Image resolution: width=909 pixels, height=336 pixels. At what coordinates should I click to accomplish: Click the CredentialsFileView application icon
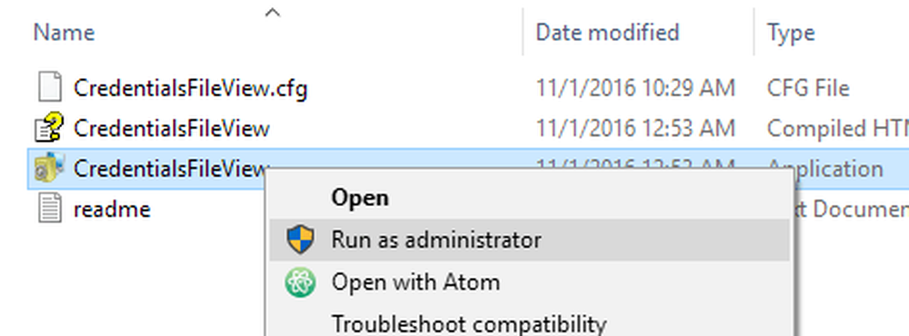click(49, 168)
